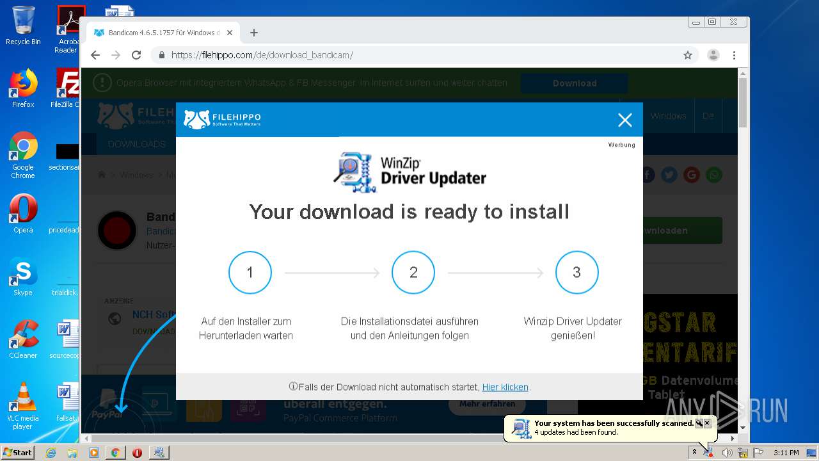The width and height of the screenshot is (819, 461).
Task: Open CCleaner desktop shortcut
Action: (23, 339)
